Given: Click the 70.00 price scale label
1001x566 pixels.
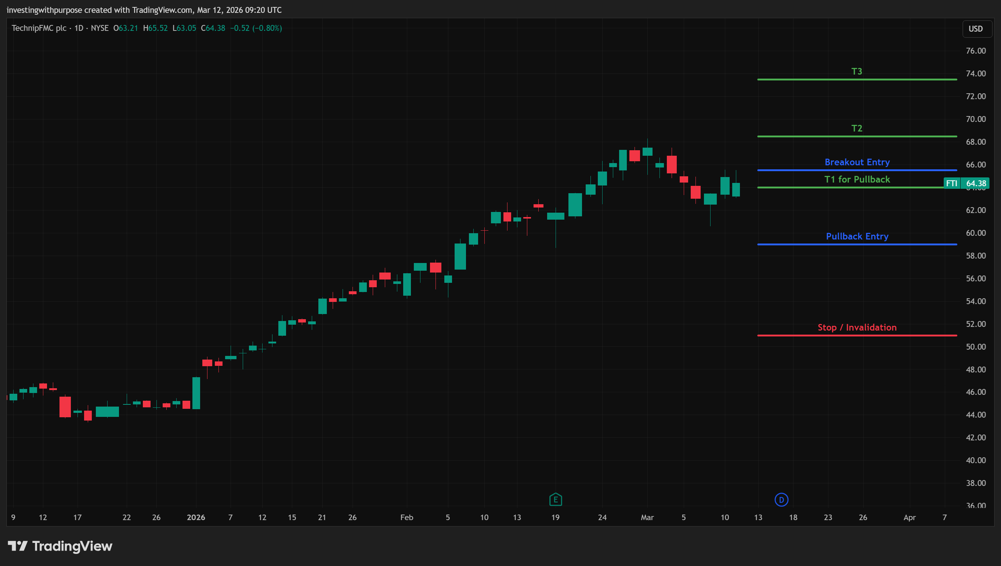Looking at the screenshot, I should (x=975, y=119).
